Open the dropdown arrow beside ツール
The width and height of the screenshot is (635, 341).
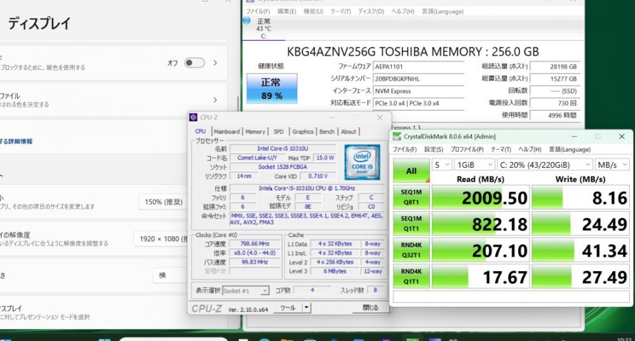click(307, 308)
